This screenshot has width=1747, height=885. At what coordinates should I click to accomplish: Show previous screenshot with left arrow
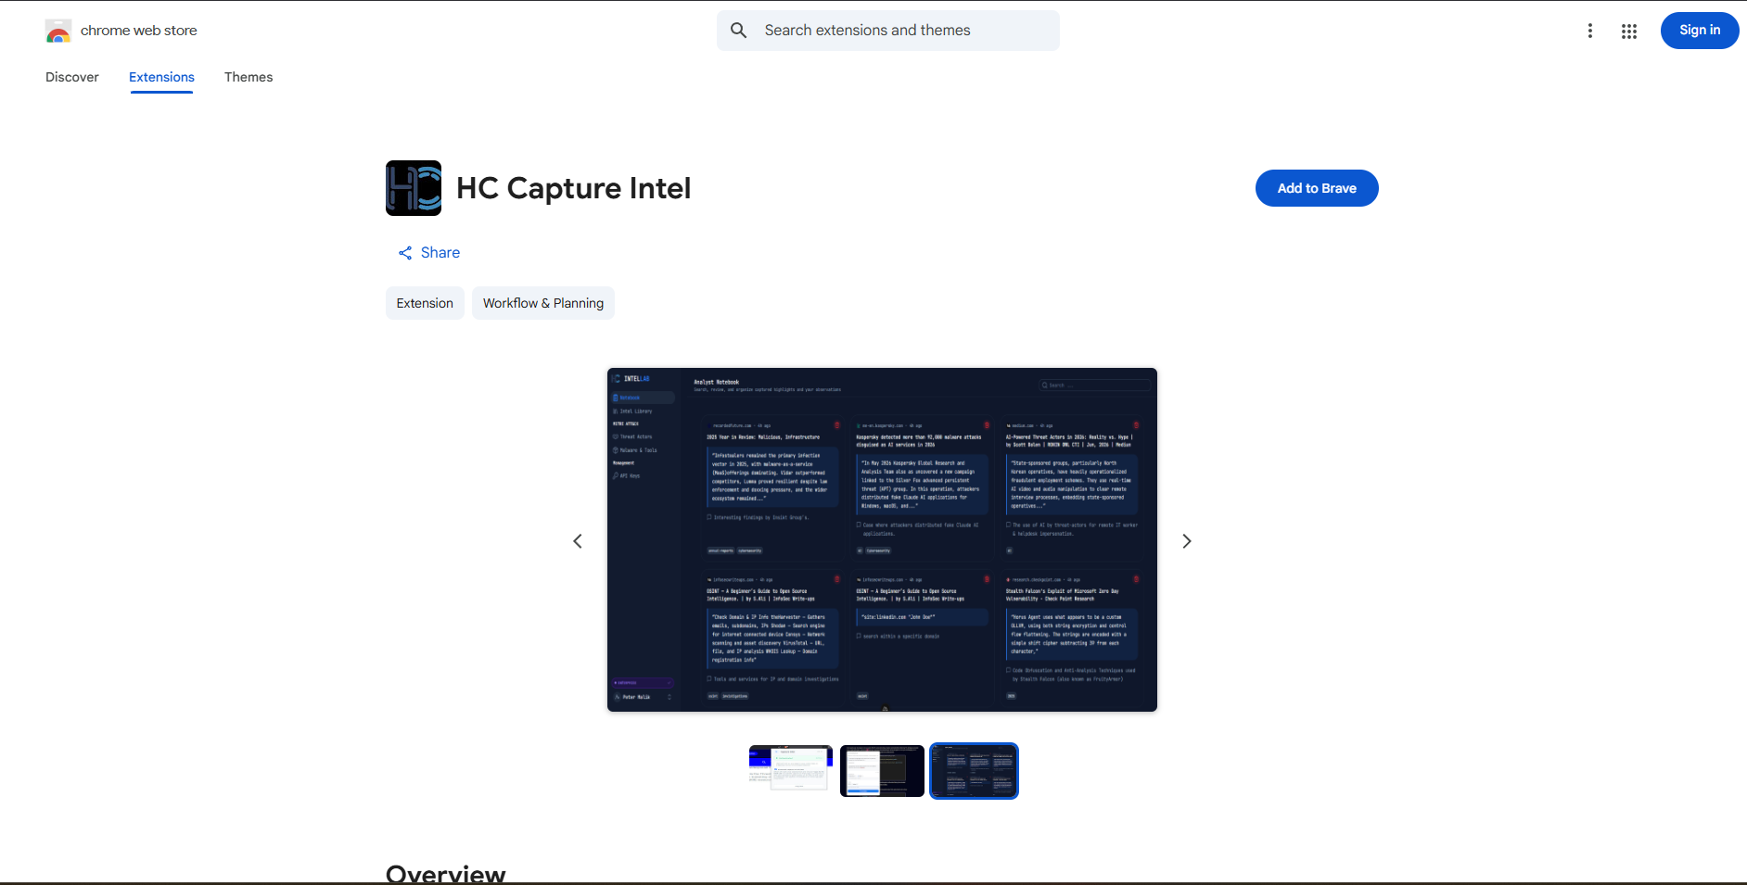(x=578, y=541)
